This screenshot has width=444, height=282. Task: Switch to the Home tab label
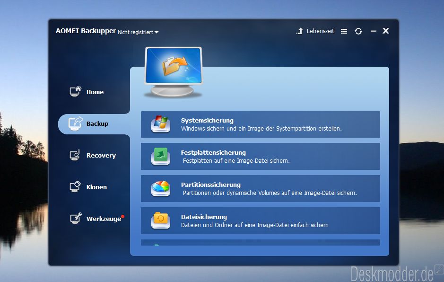click(95, 92)
